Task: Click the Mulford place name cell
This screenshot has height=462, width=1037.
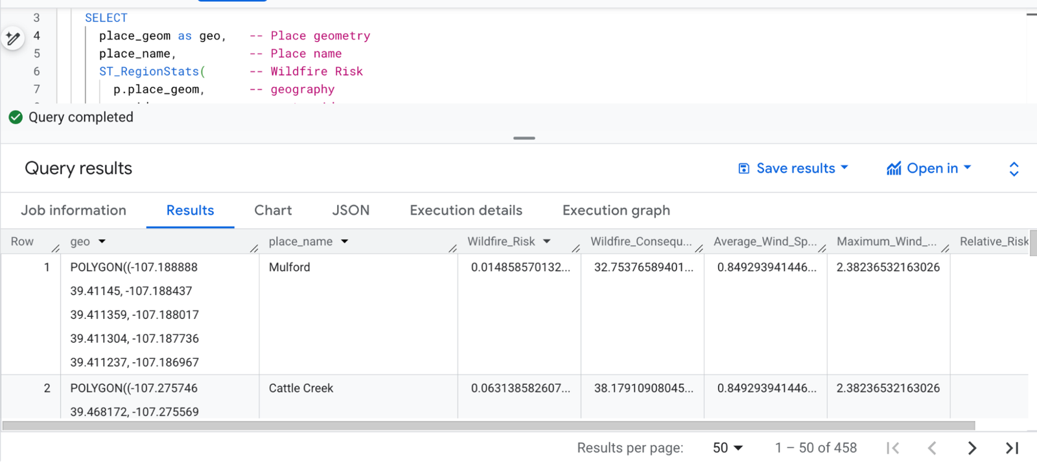Action: [358, 314]
